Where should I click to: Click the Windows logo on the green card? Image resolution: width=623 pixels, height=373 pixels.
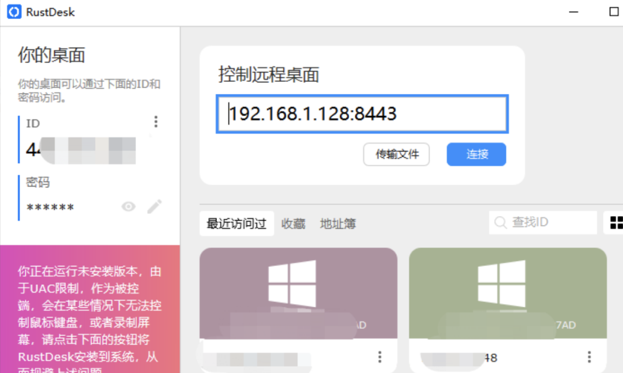coord(501,284)
